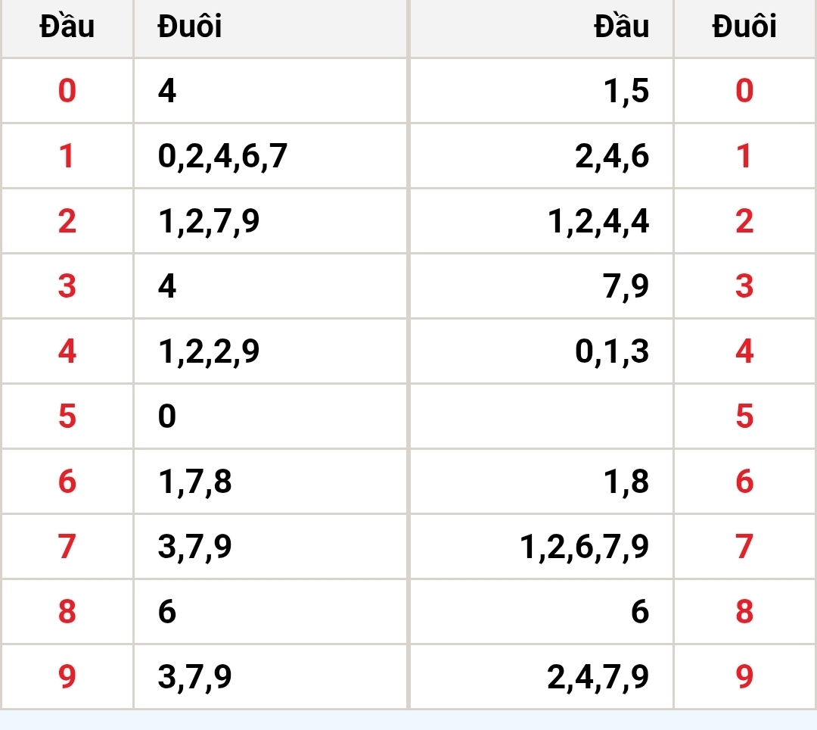This screenshot has width=817, height=730.
Task: Select the cell showing 2,4,7,9
Action: click(x=542, y=676)
